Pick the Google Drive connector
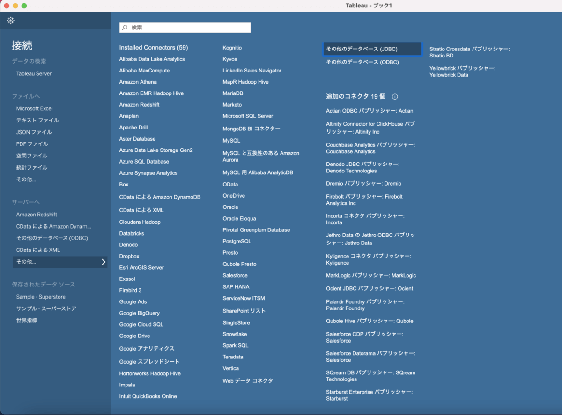Screen dimensions: 562x415 click(x=134, y=336)
